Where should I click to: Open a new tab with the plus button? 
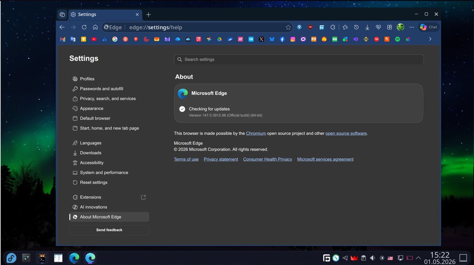148,15
